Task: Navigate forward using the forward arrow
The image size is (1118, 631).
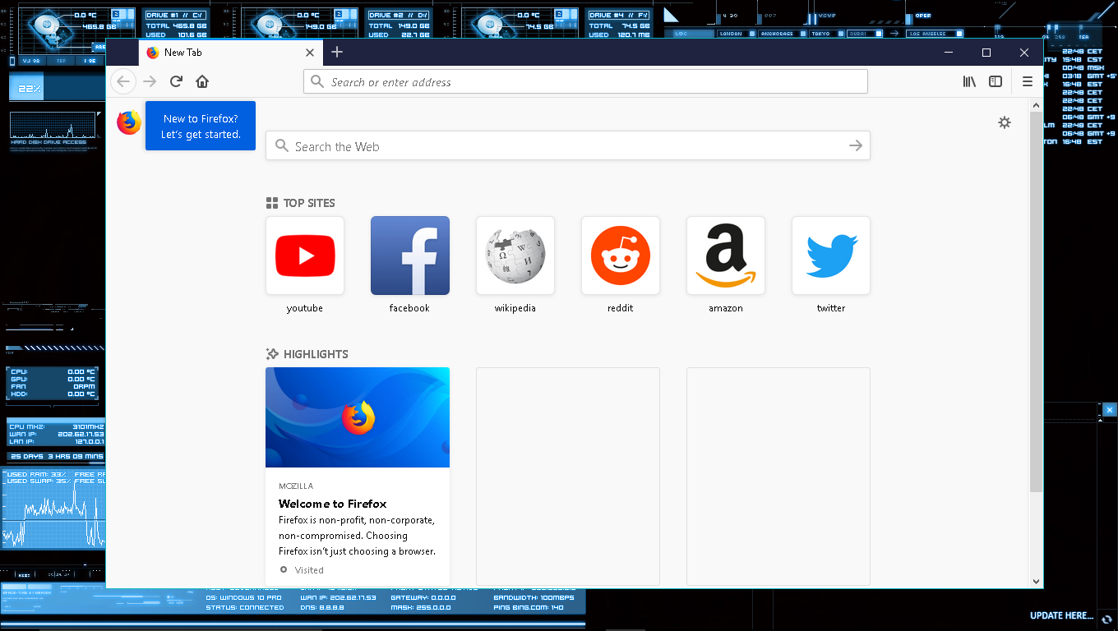Action: (150, 81)
